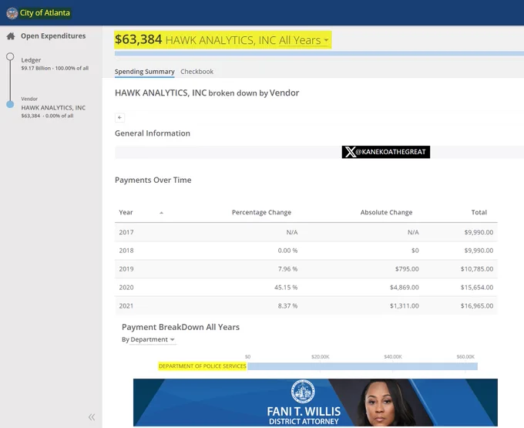Click the 8.37 % percentage value

click(287, 305)
